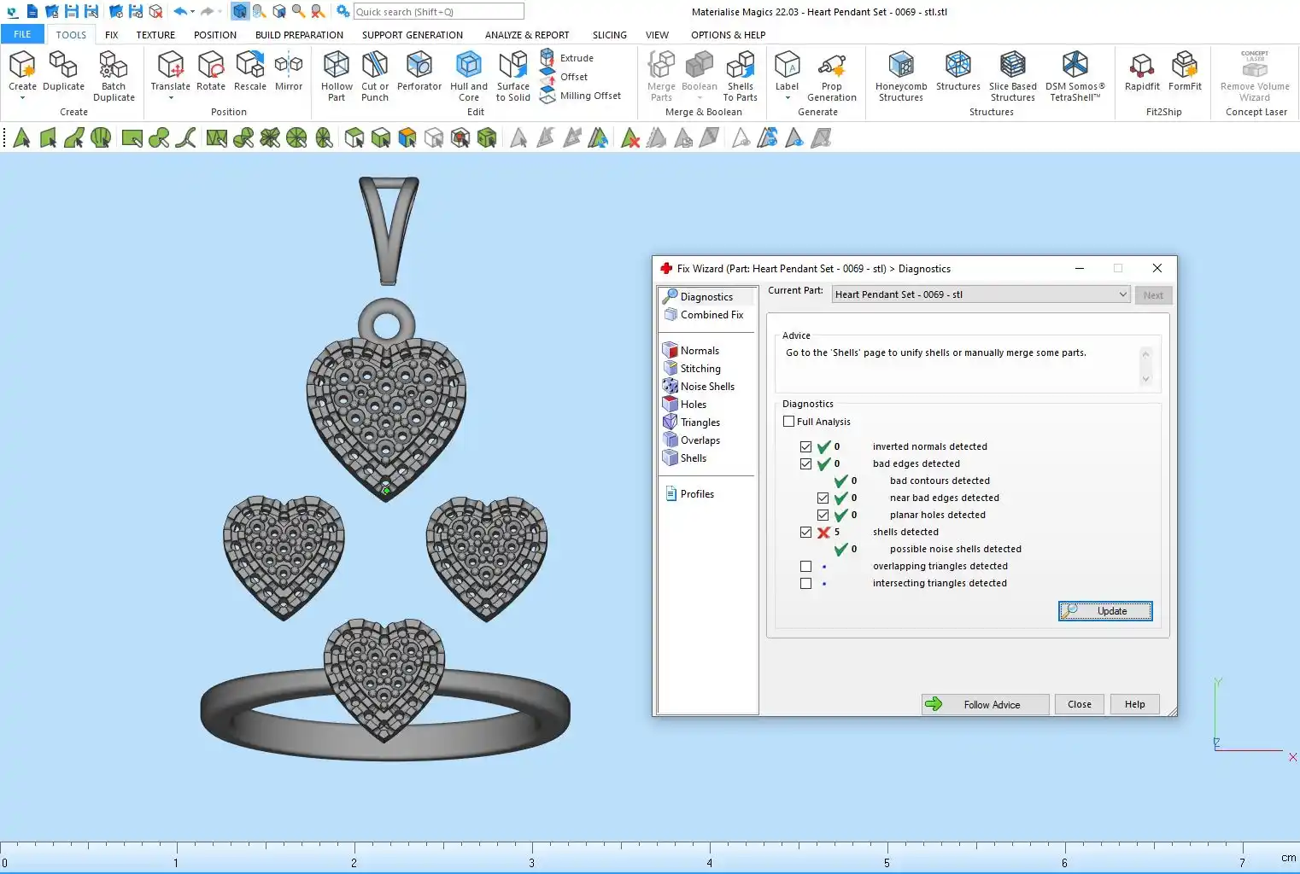Image resolution: width=1300 pixels, height=874 pixels.
Task: Uncheck the shells detected checkbox
Action: (x=805, y=533)
